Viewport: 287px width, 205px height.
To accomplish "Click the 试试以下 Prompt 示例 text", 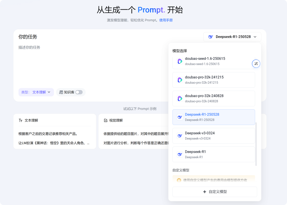I will coord(140,109).
